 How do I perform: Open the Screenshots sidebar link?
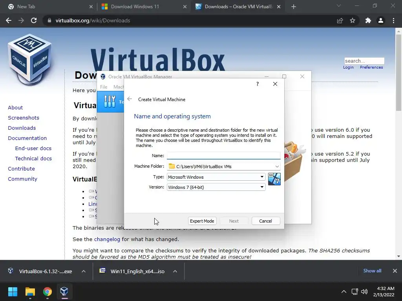pyautogui.click(x=24, y=118)
